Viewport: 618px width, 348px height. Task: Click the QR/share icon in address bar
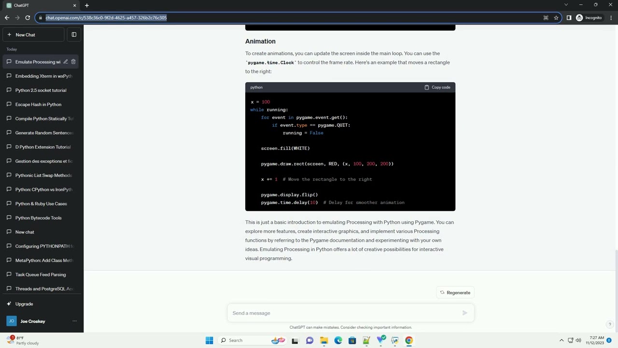point(546,18)
